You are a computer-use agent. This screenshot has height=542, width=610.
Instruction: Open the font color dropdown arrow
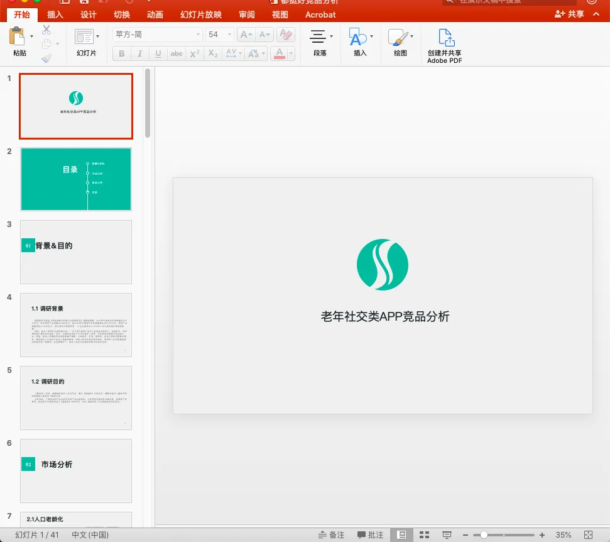click(291, 53)
